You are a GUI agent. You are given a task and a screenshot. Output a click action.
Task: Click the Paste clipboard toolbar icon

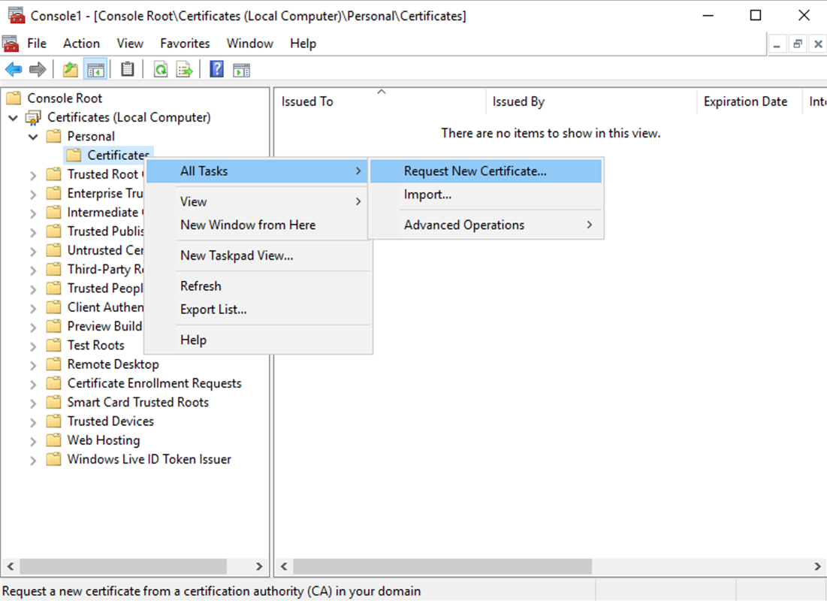click(x=128, y=70)
